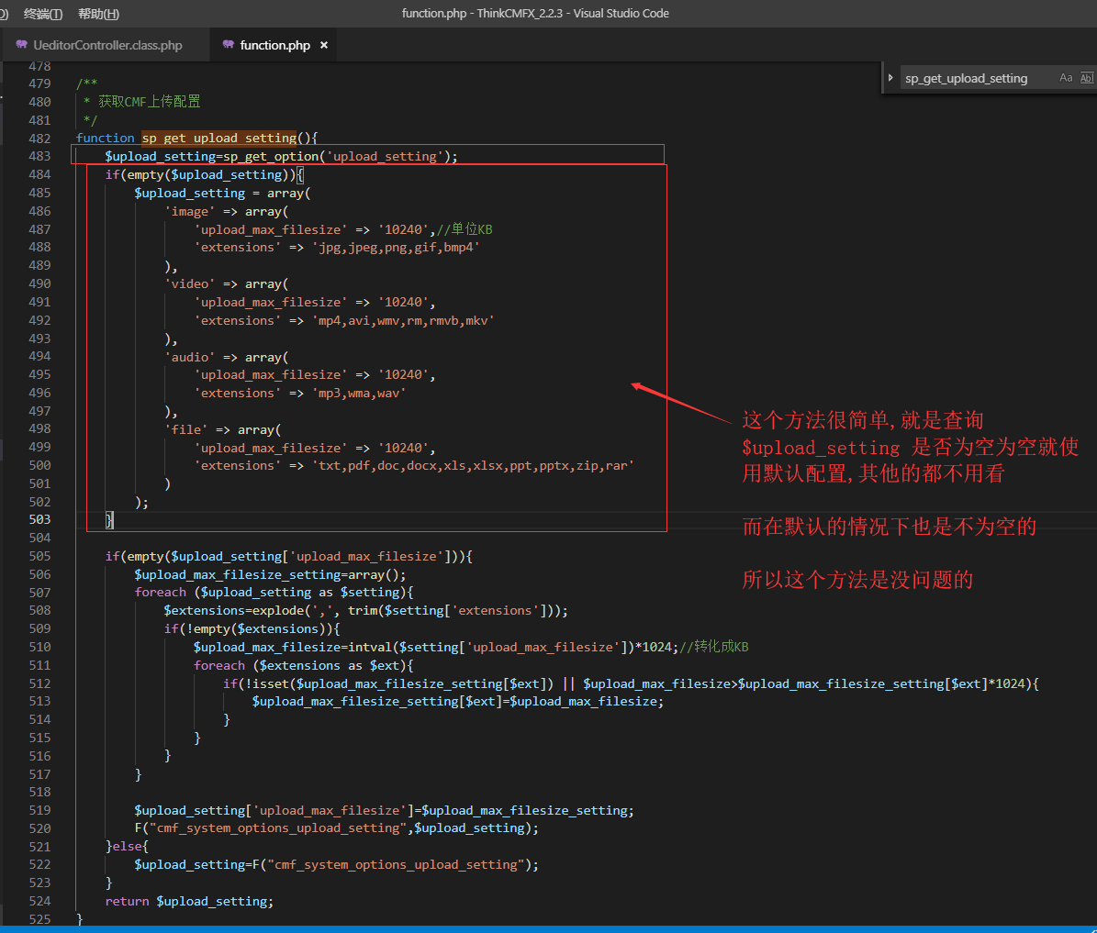Viewport: 1097px width, 933px height.
Task: Click line number 503 in gutter
Action: pyautogui.click(x=39, y=519)
